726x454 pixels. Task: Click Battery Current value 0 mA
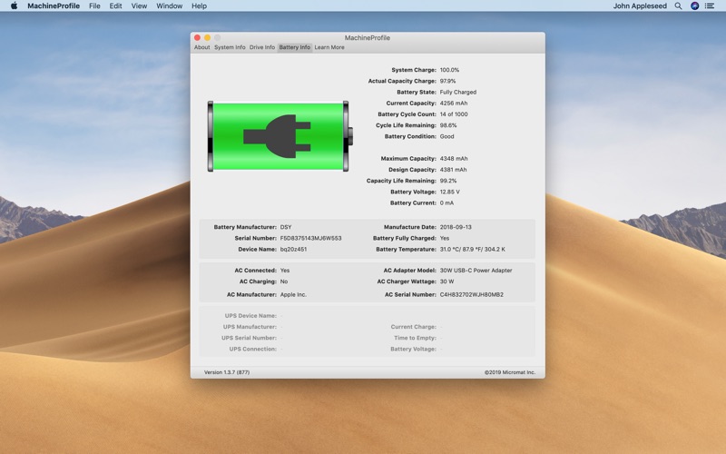point(446,202)
